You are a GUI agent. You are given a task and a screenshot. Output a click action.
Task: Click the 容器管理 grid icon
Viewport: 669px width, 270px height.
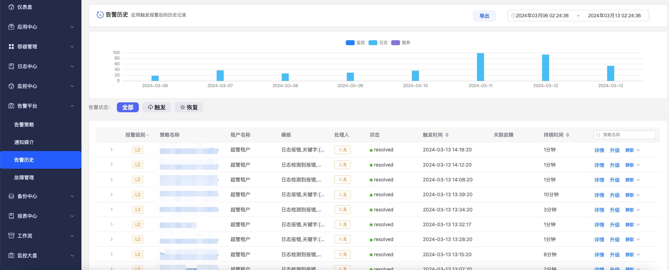point(11,47)
